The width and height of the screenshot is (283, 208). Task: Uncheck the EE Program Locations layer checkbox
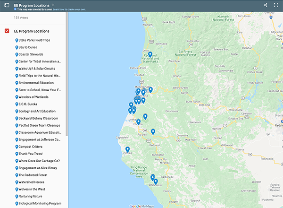point(7,31)
